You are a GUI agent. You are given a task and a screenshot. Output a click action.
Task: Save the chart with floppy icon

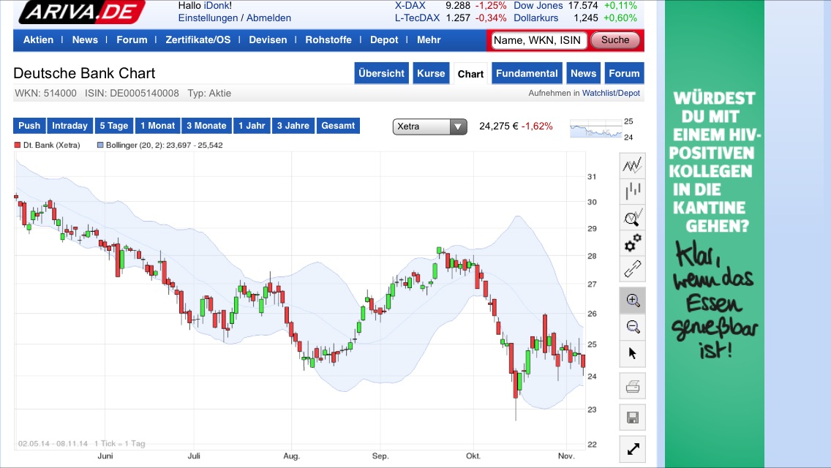(x=632, y=418)
